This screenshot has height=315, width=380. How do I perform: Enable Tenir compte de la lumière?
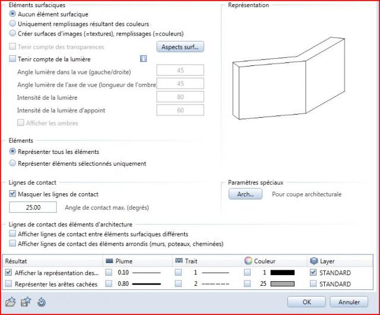point(12,59)
